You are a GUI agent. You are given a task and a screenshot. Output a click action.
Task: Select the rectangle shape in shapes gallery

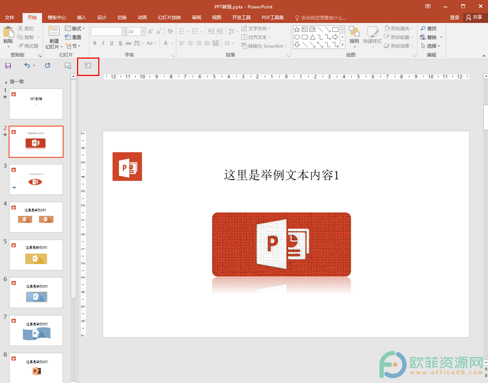(x=335, y=29)
